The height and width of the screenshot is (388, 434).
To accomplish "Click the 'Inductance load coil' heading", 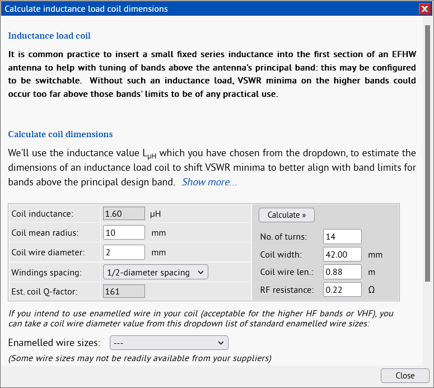I will point(49,36).
